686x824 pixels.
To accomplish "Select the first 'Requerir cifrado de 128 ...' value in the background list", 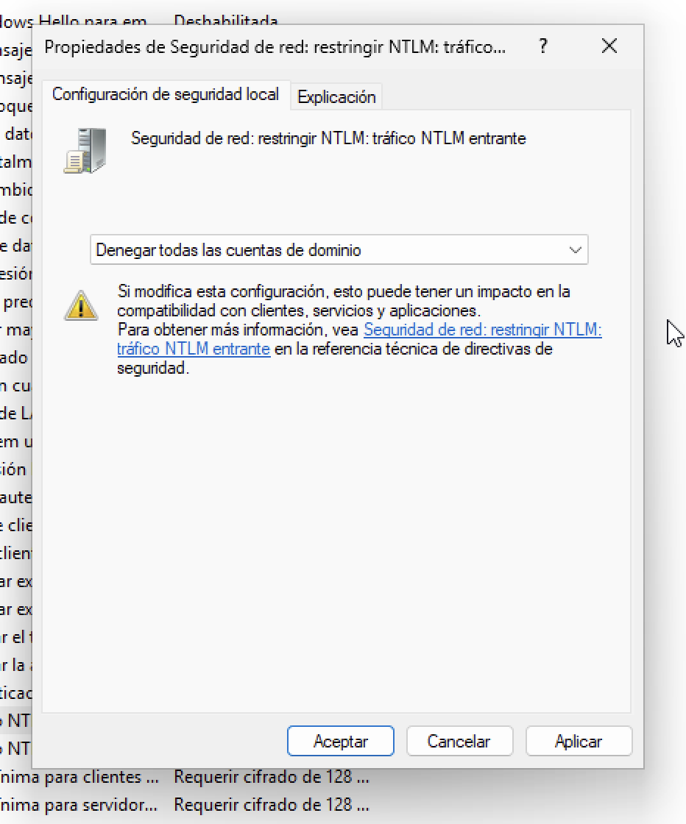I will tap(272, 777).
